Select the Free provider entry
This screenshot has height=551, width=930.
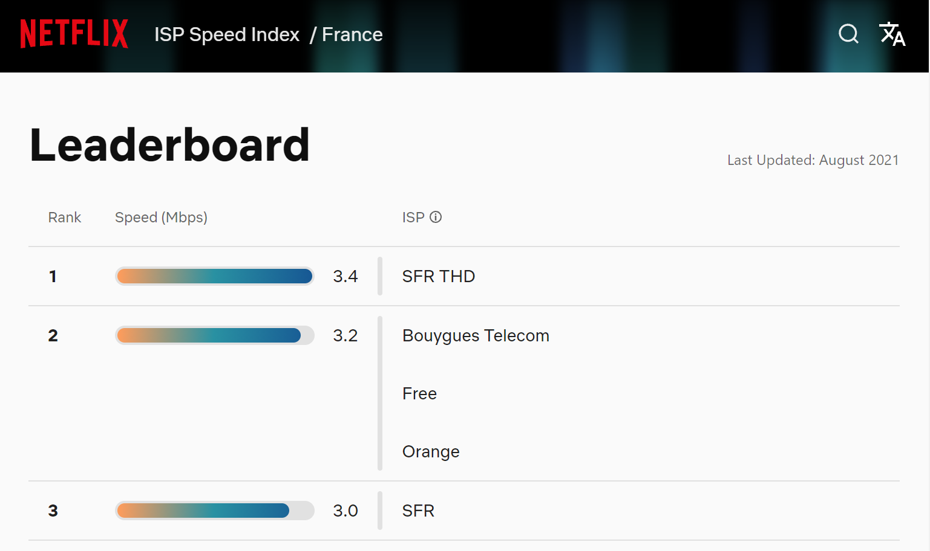tap(419, 393)
